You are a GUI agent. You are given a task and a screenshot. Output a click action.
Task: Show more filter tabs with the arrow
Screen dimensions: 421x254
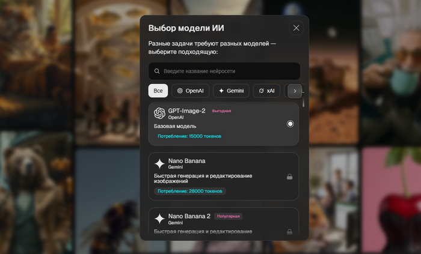click(x=295, y=91)
